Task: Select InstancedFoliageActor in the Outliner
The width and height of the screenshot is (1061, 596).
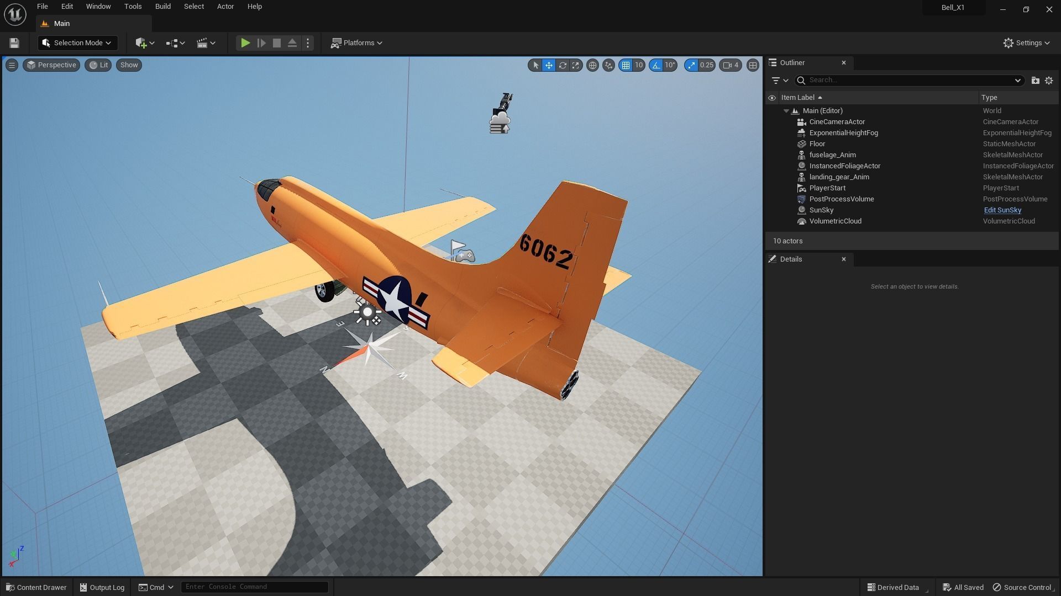Action: [x=912, y=166]
